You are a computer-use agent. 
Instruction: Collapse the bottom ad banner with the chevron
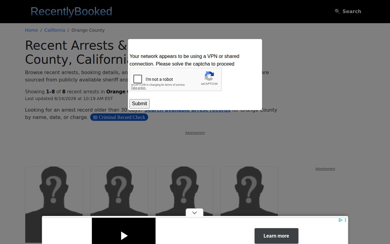[x=195, y=213]
